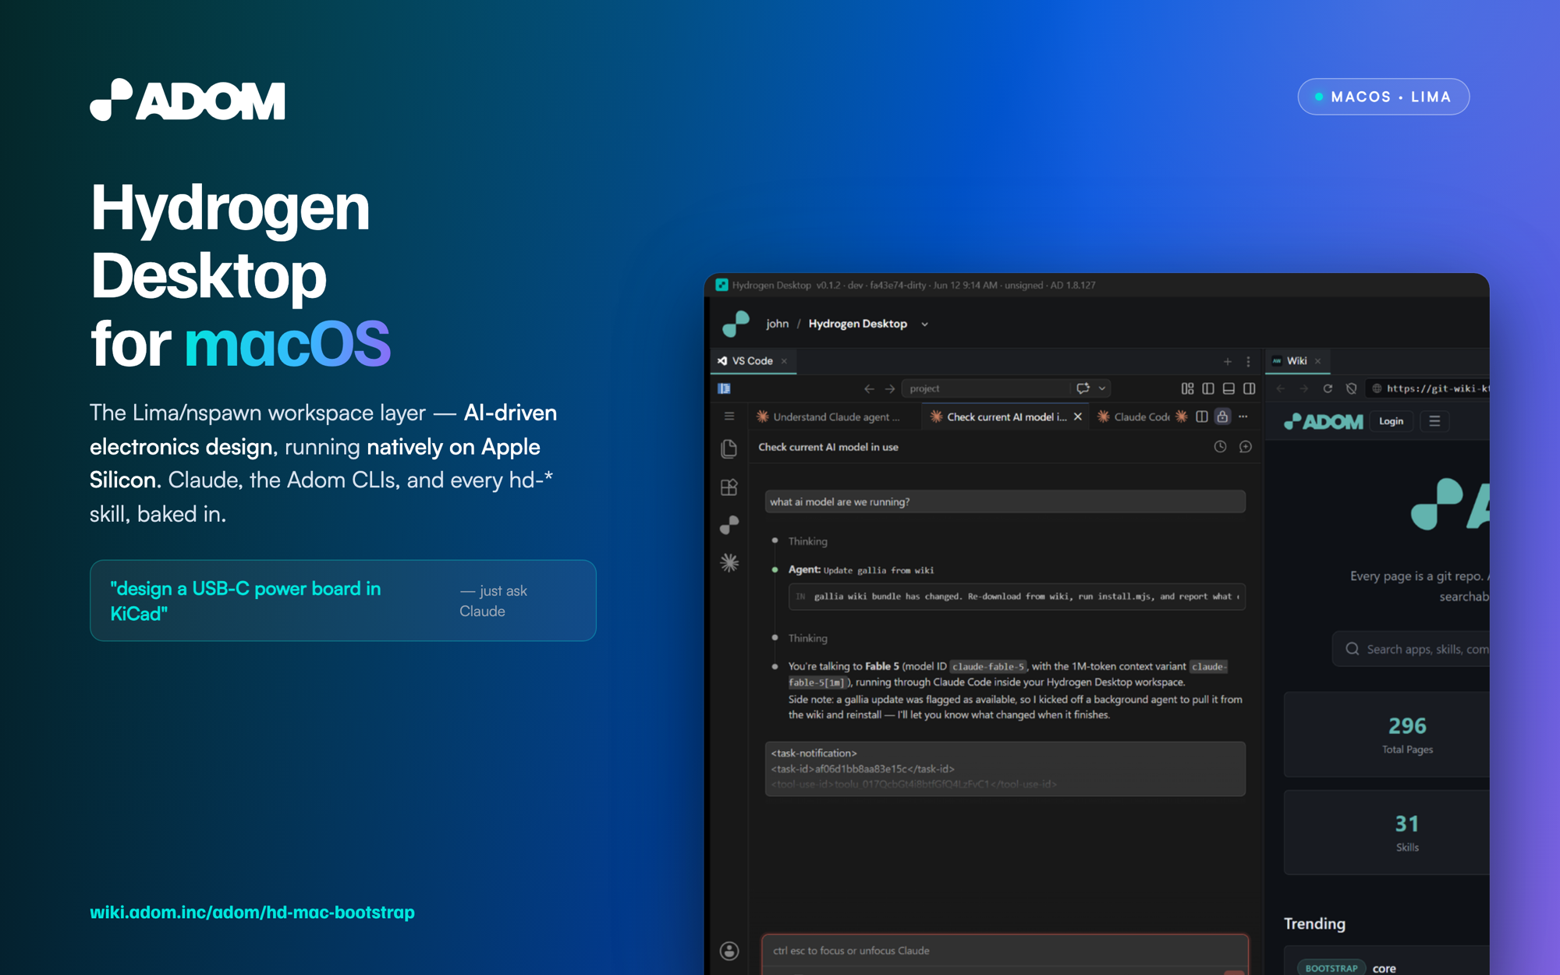Select the john breadcrumb
Screen dimensions: 1560x975
[777, 324]
